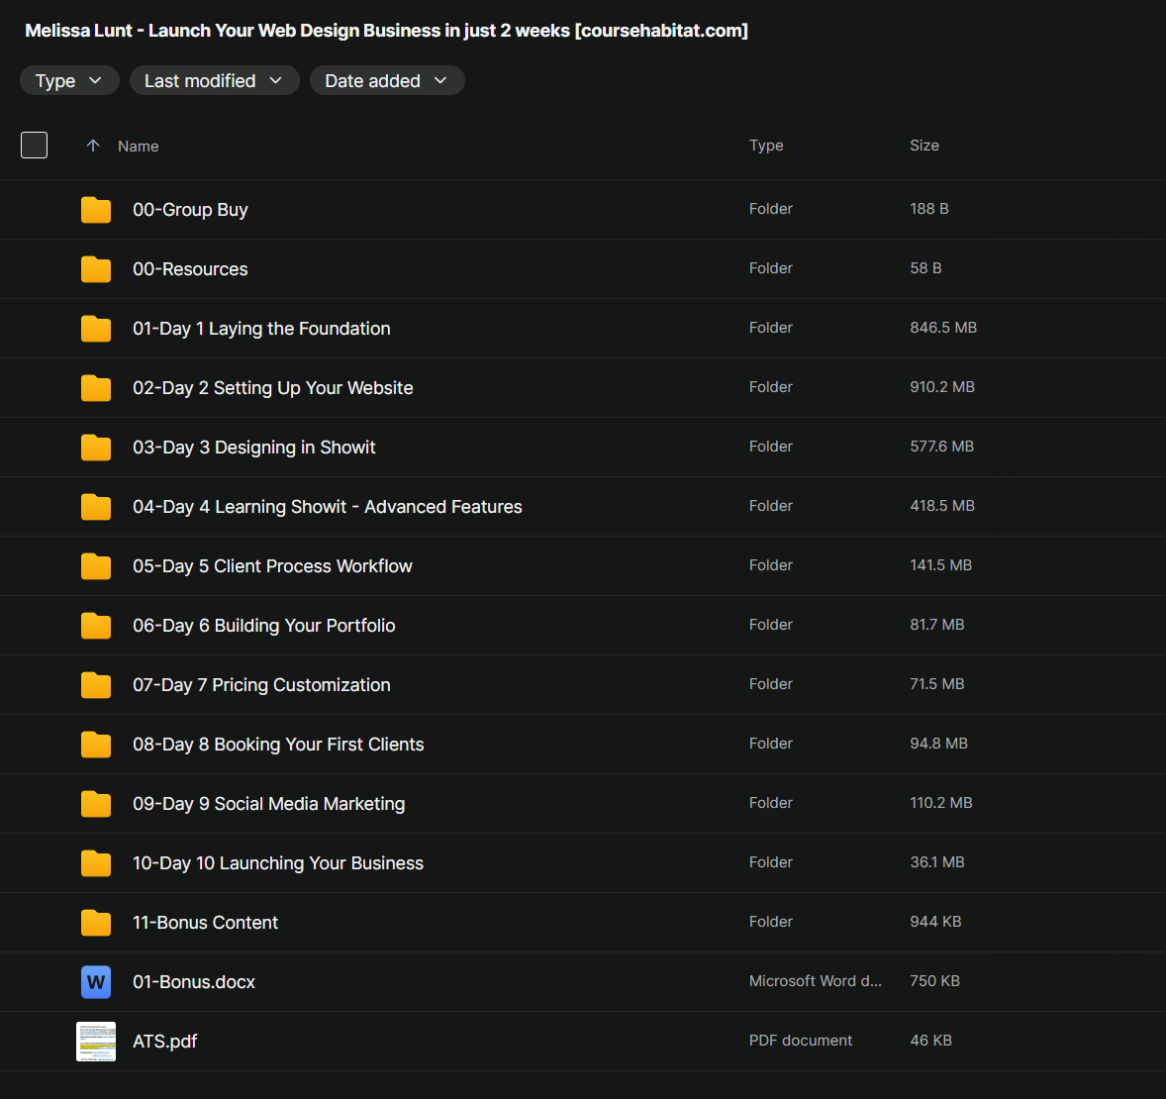Image resolution: width=1166 pixels, height=1099 pixels.
Task: Open the 00-Group Buy folder name
Action: [190, 210]
